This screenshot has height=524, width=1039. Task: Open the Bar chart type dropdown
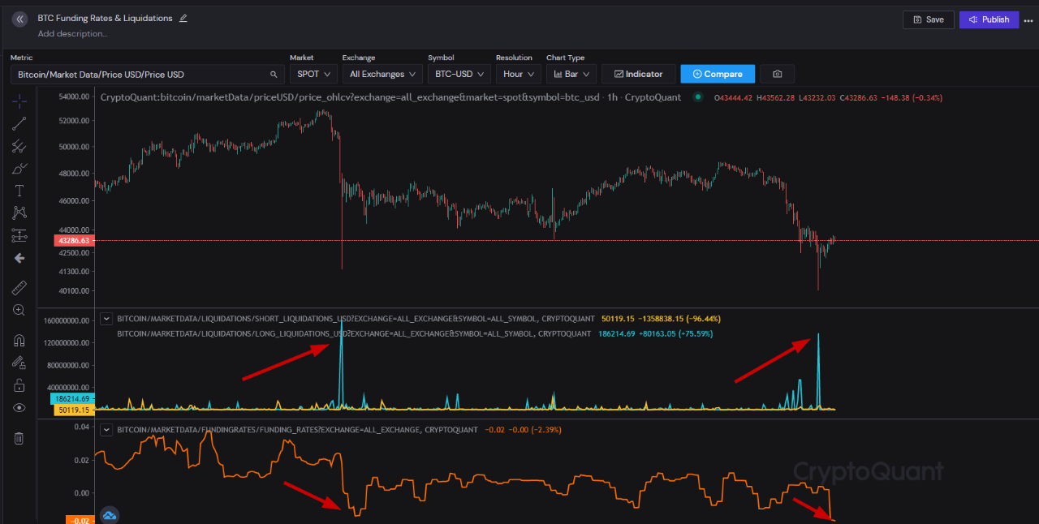coord(571,74)
